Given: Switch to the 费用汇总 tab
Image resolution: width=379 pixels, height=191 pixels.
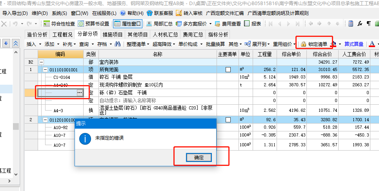Looking at the screenshot, I should click(x=193, y=35).
